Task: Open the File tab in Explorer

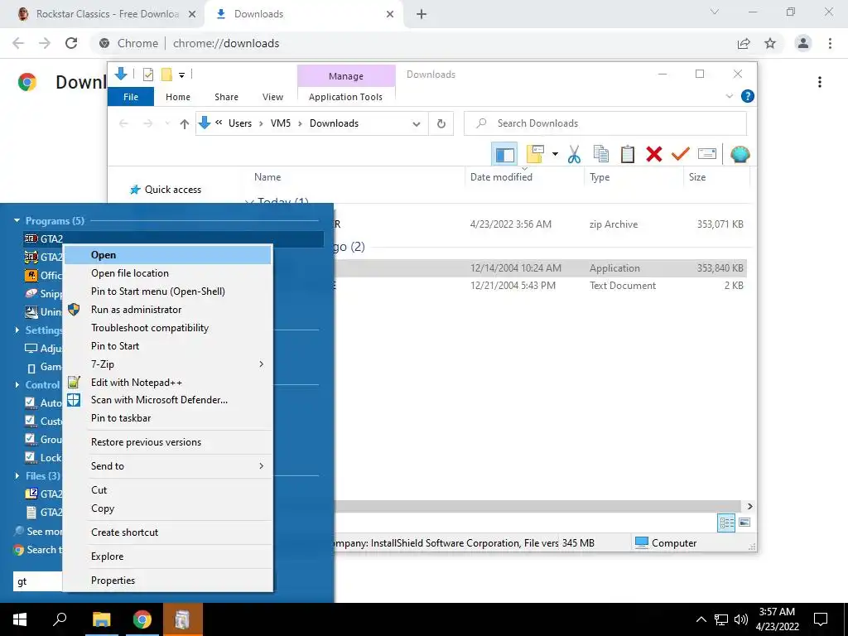Action: pyautogui.click(x=131, y=97)
